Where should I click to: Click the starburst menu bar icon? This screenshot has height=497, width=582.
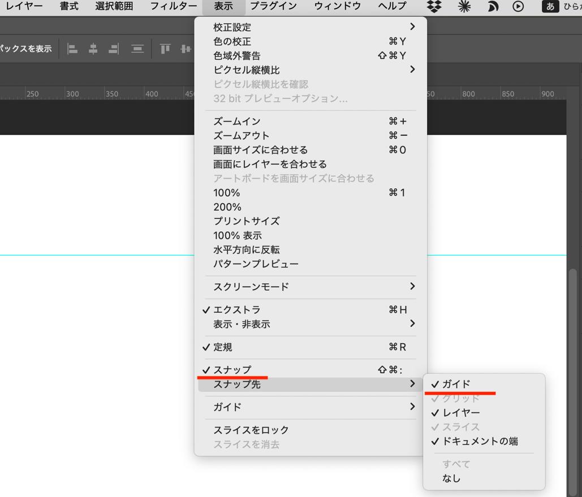click(464, 6)
